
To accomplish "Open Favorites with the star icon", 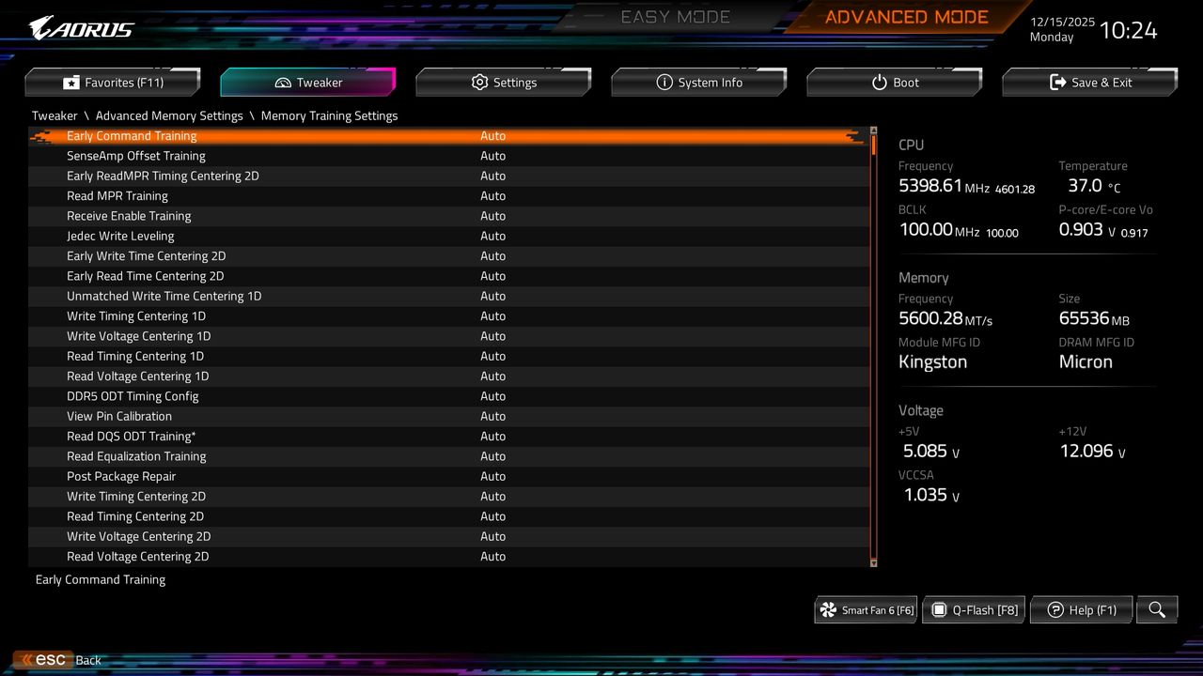I will [x=72, y=83].
